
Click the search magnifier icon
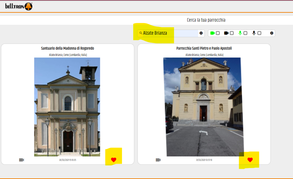tap(141, 33)
